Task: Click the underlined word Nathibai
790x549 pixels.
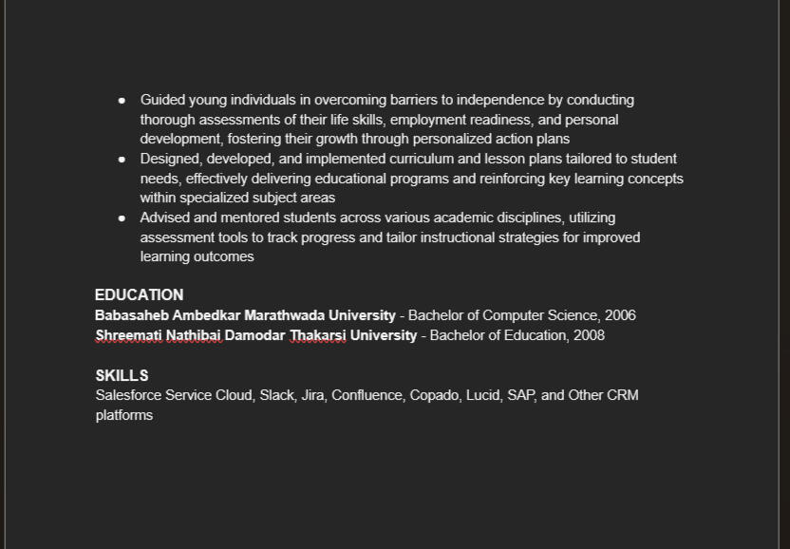Action: (x=194, y=335)
